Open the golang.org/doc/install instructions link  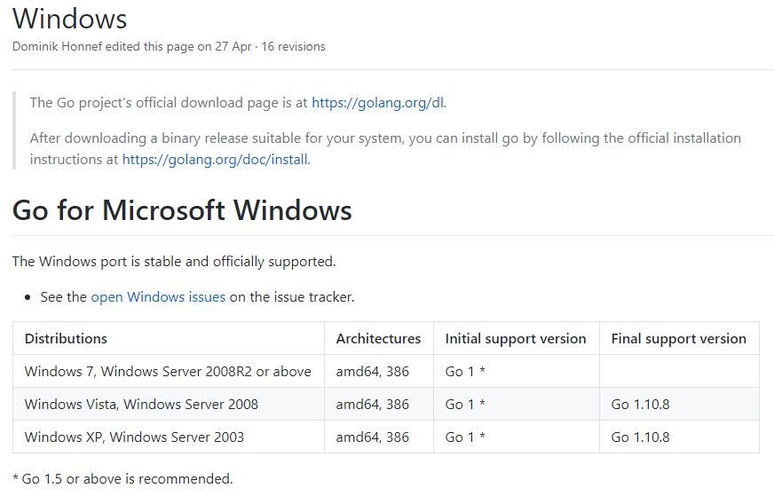pyautogui.click(x=215, y=160)
